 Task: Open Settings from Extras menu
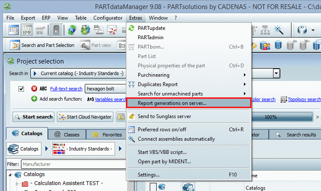[189, 175]
